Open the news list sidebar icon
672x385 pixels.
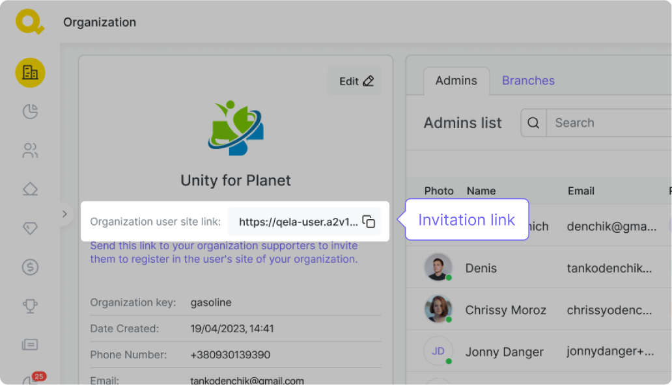[x=30, y=345]
